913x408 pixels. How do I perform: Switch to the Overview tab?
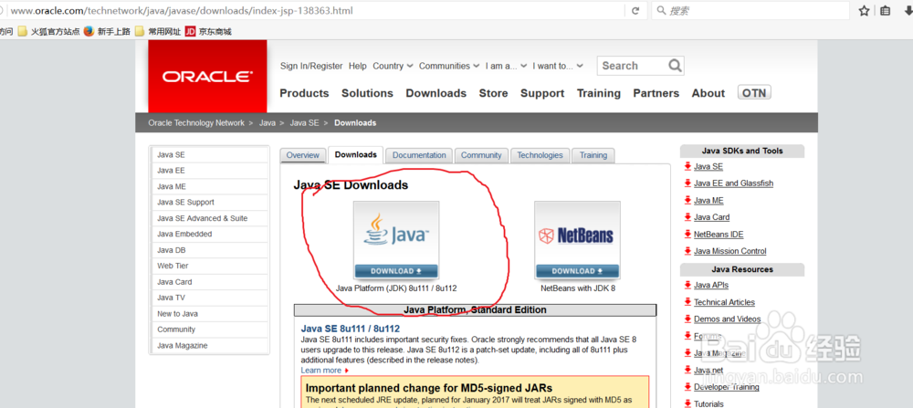pyautogui.click(x=303, y=155)
